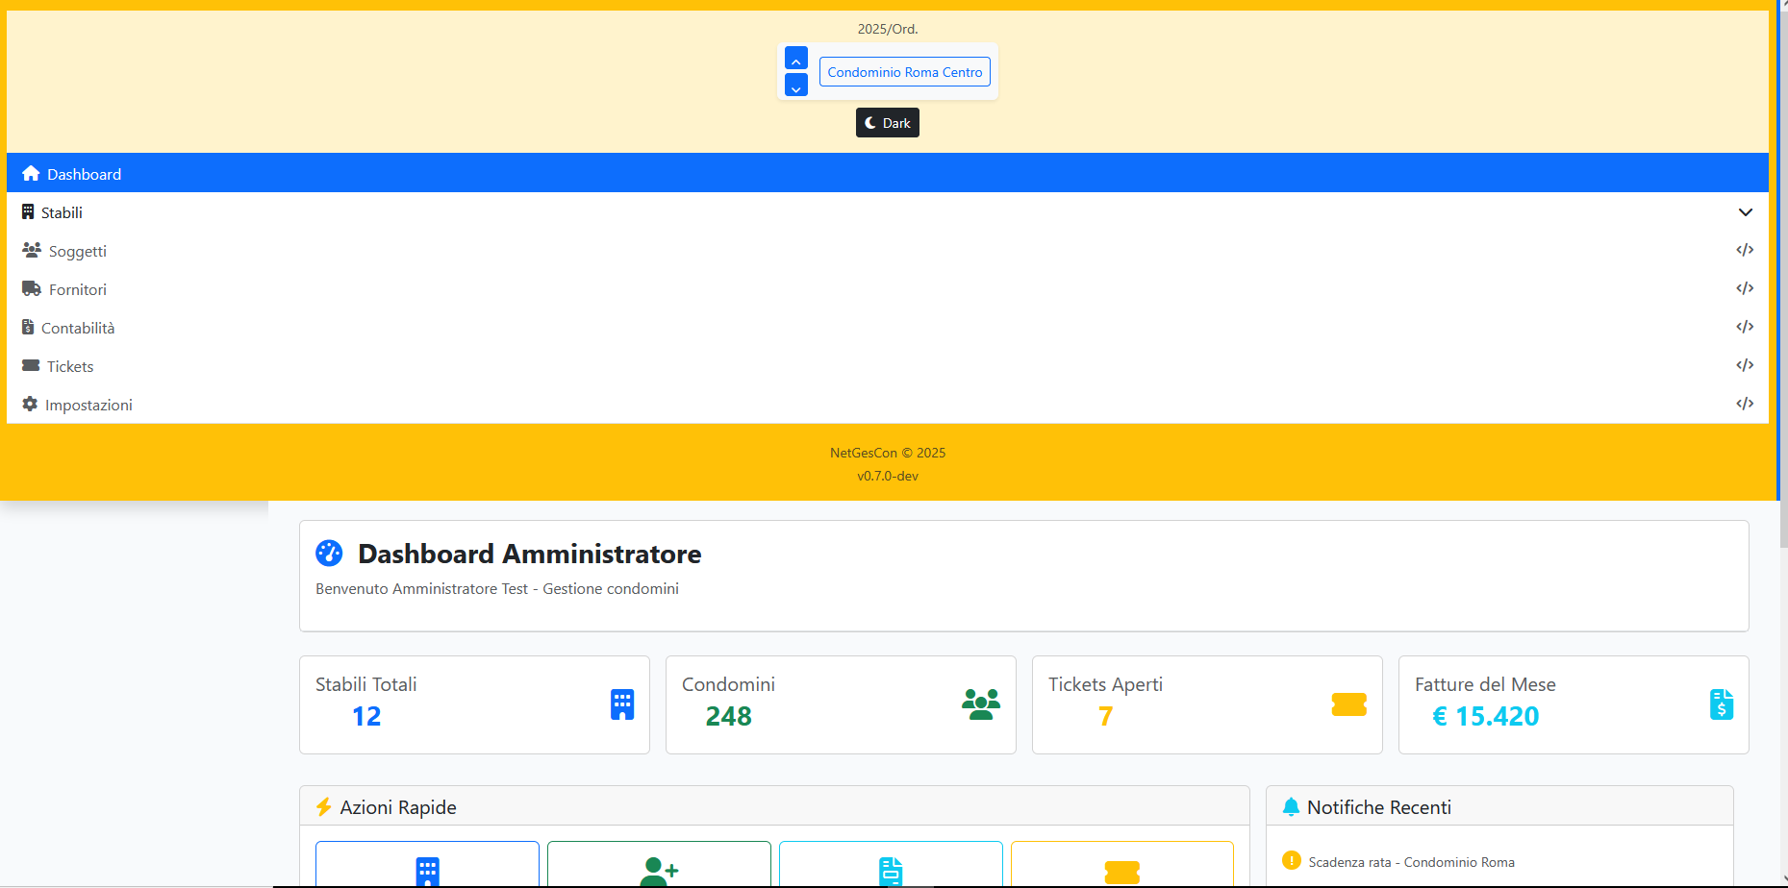The image size is (1788, 888).
Task: Click the building icon in Stabili Totali card
Action: 622,704
